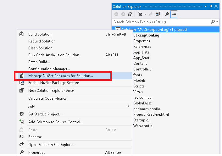
Task: Select the Controllers folder in the tree
Action: coord(142,69)
